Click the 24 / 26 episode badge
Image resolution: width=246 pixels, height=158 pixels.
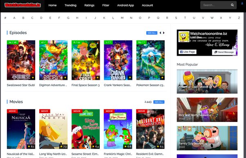click(x=13, y=42)
